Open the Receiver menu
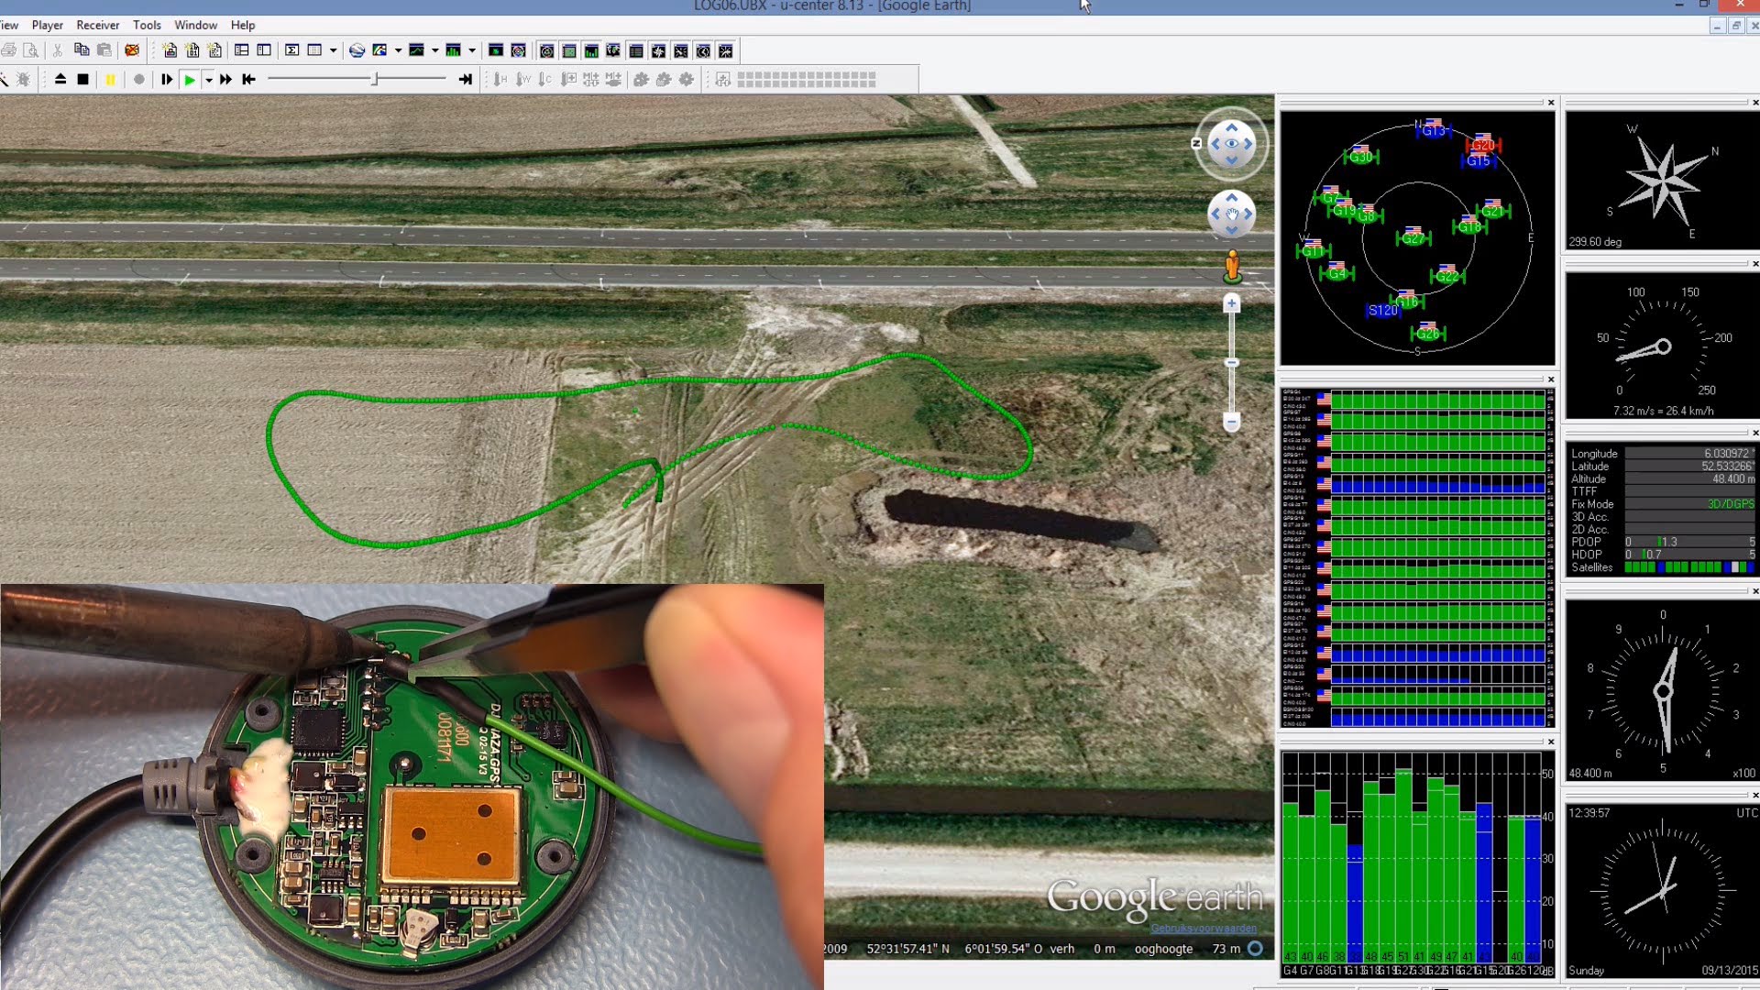 point(98,25)
